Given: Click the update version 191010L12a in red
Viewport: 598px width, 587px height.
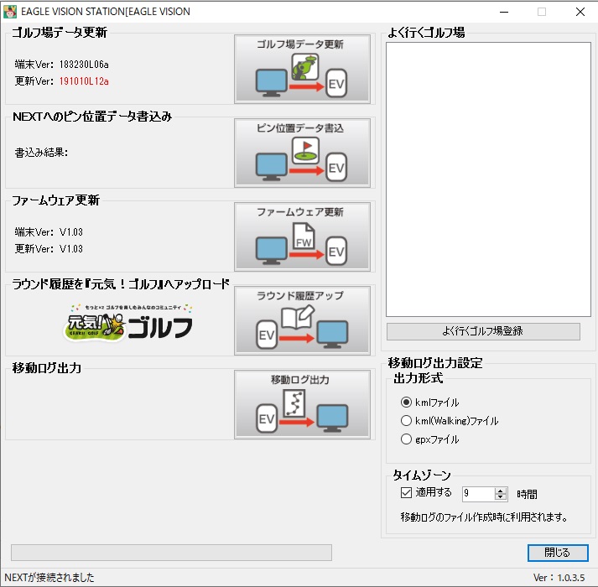Looking at the screenshot, I should pos(84,81).
